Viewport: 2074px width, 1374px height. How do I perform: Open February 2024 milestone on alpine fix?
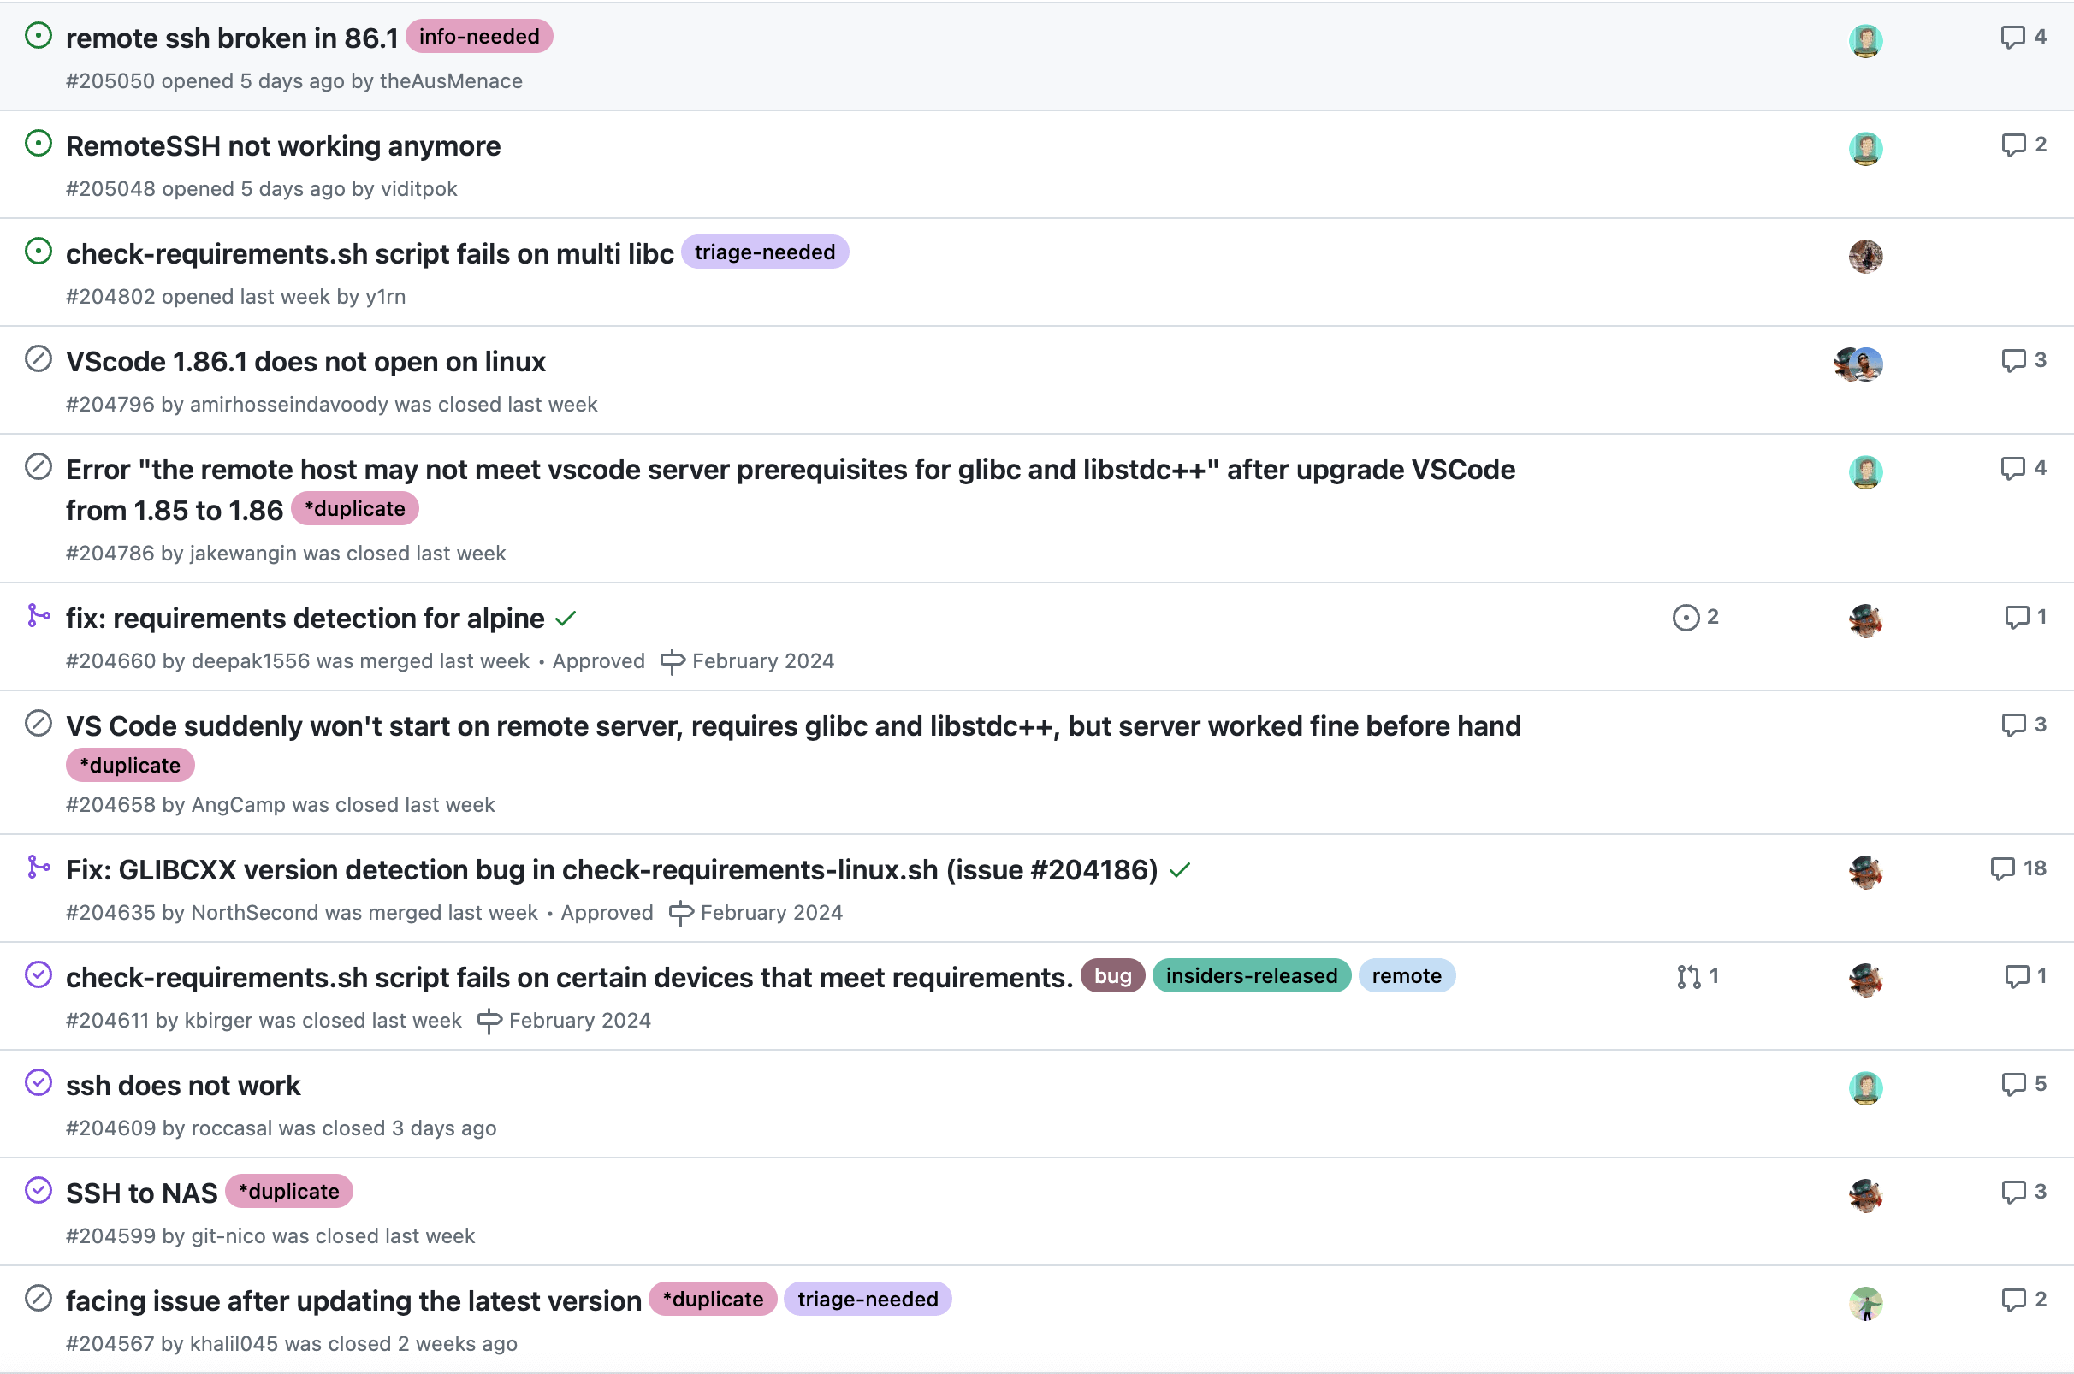pyautogui.click(x=747, y=661)
